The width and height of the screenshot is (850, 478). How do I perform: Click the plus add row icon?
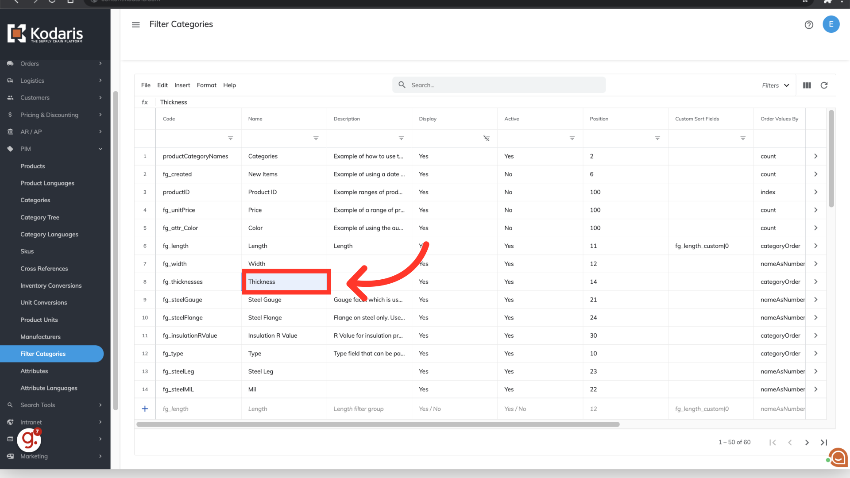(145, 409)
